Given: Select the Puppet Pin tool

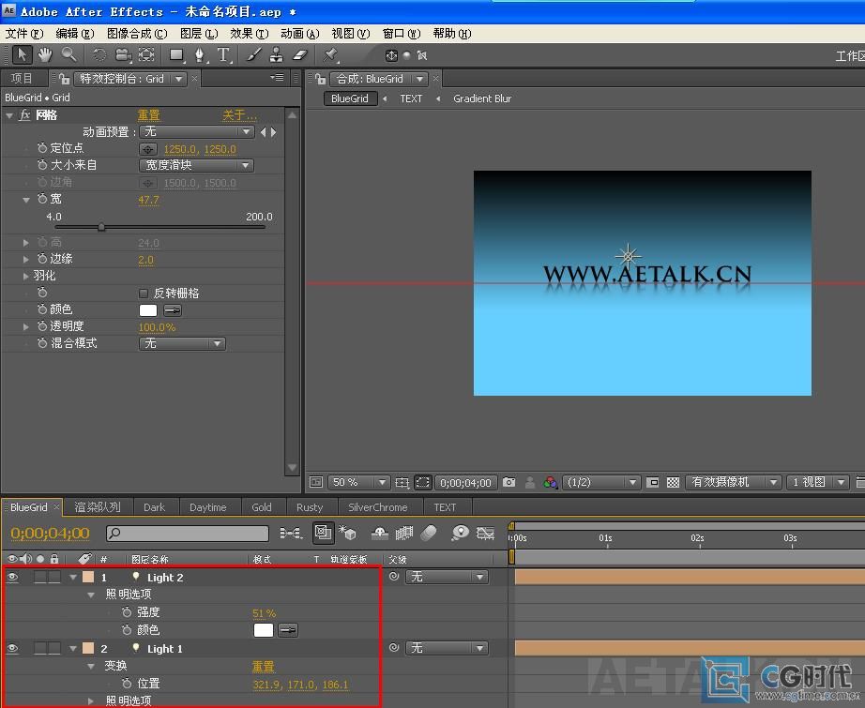Looking at the screenshot, I should (330, 54).
